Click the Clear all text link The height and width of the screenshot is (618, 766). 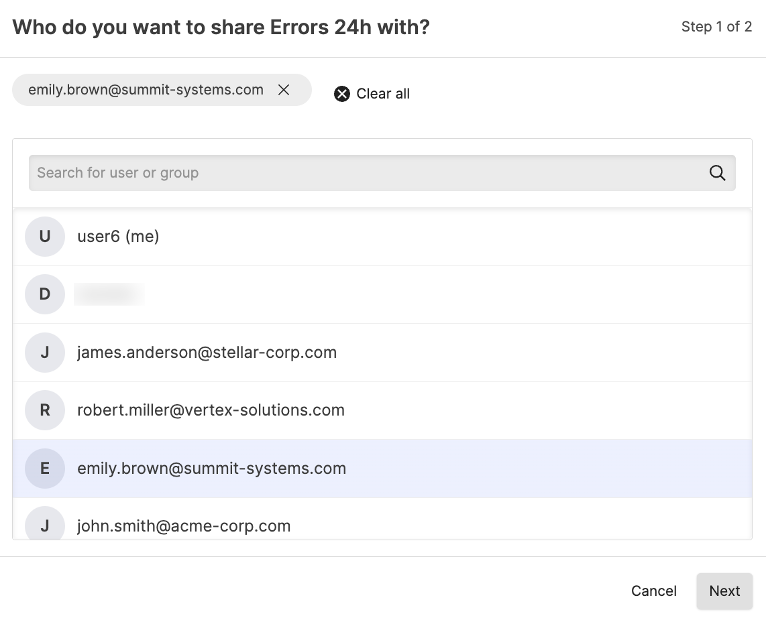[x=383, y=94]
